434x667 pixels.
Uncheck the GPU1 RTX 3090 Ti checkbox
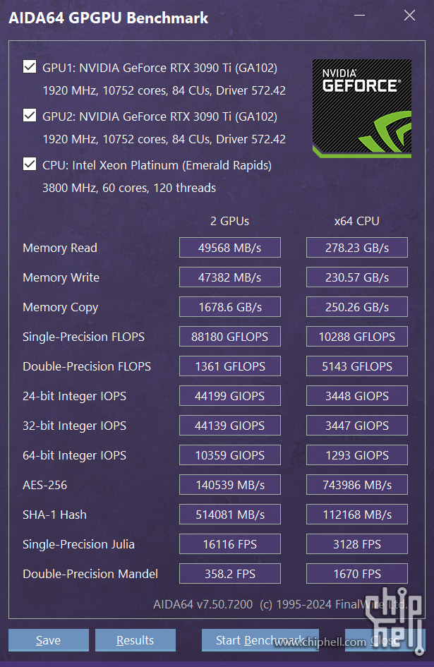click(30, 67)
